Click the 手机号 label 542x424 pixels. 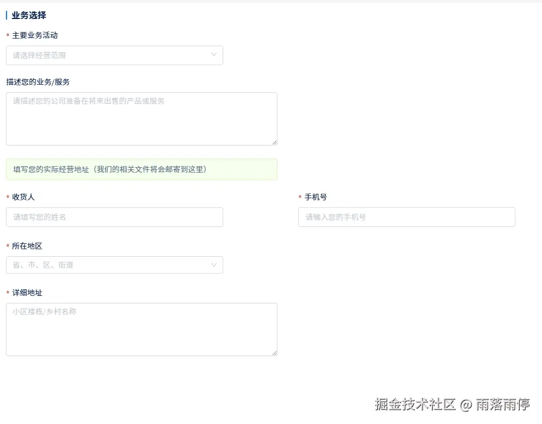point(316,197)
